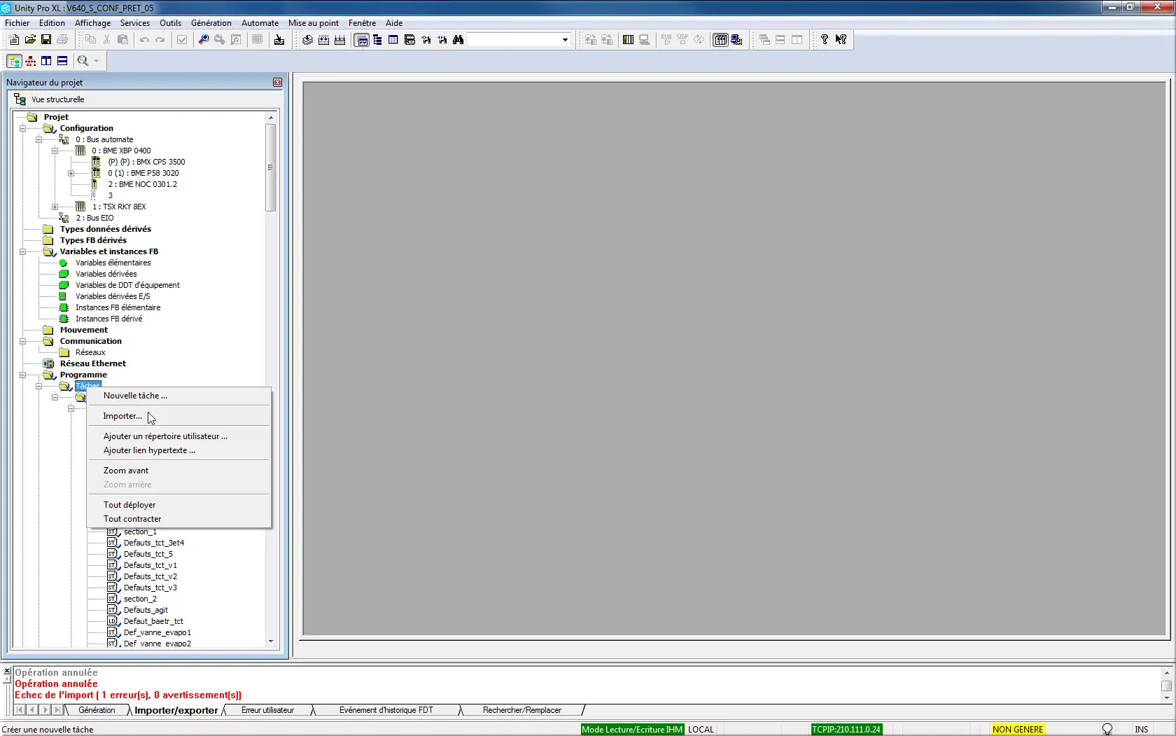Click the Zoom magnifier icon in browser toolbar

point(83,61)
